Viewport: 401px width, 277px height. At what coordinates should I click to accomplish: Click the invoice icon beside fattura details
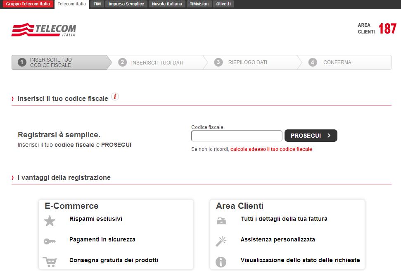[221, 221]
